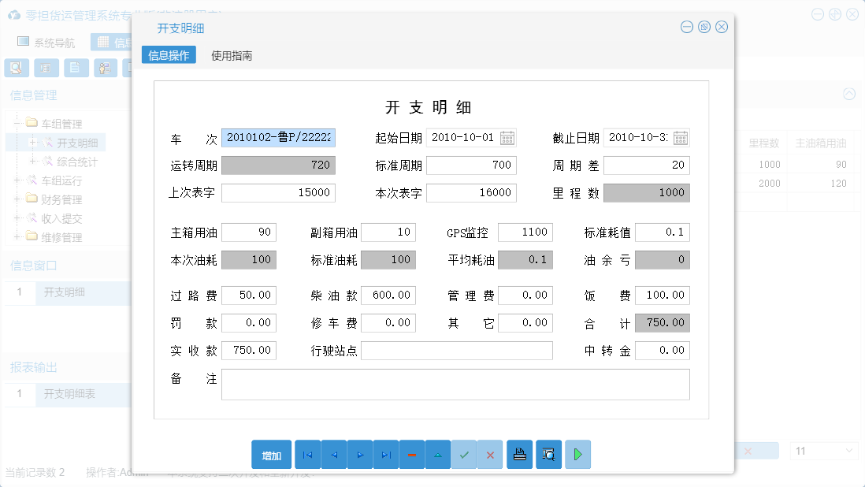865x487 pixels.
Task: Edit the record using the triangle icon
Action: [438, 455]
